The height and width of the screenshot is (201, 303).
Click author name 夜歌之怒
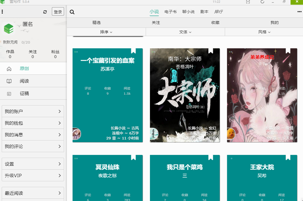[108, 175]
